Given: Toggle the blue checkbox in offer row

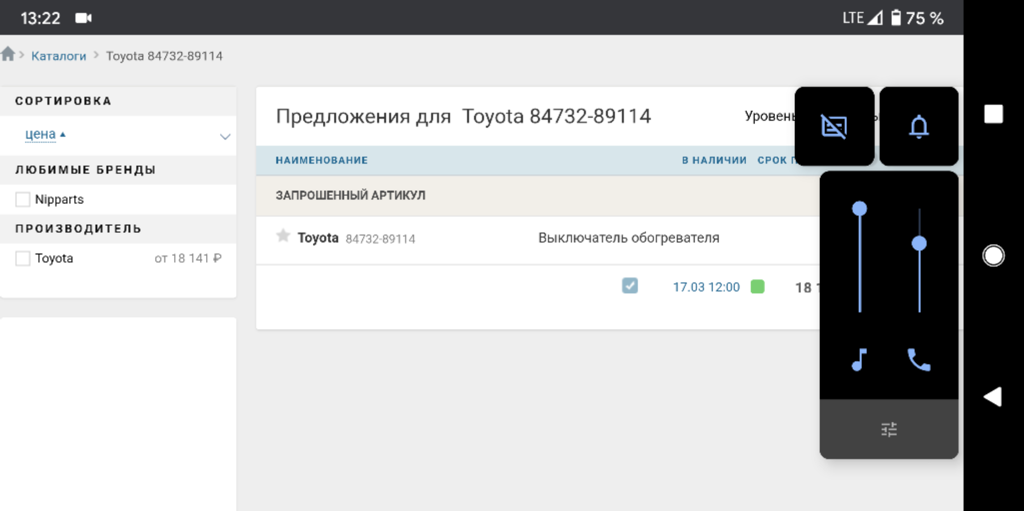Looking at the screenshot, I should (x=630, y=286).
